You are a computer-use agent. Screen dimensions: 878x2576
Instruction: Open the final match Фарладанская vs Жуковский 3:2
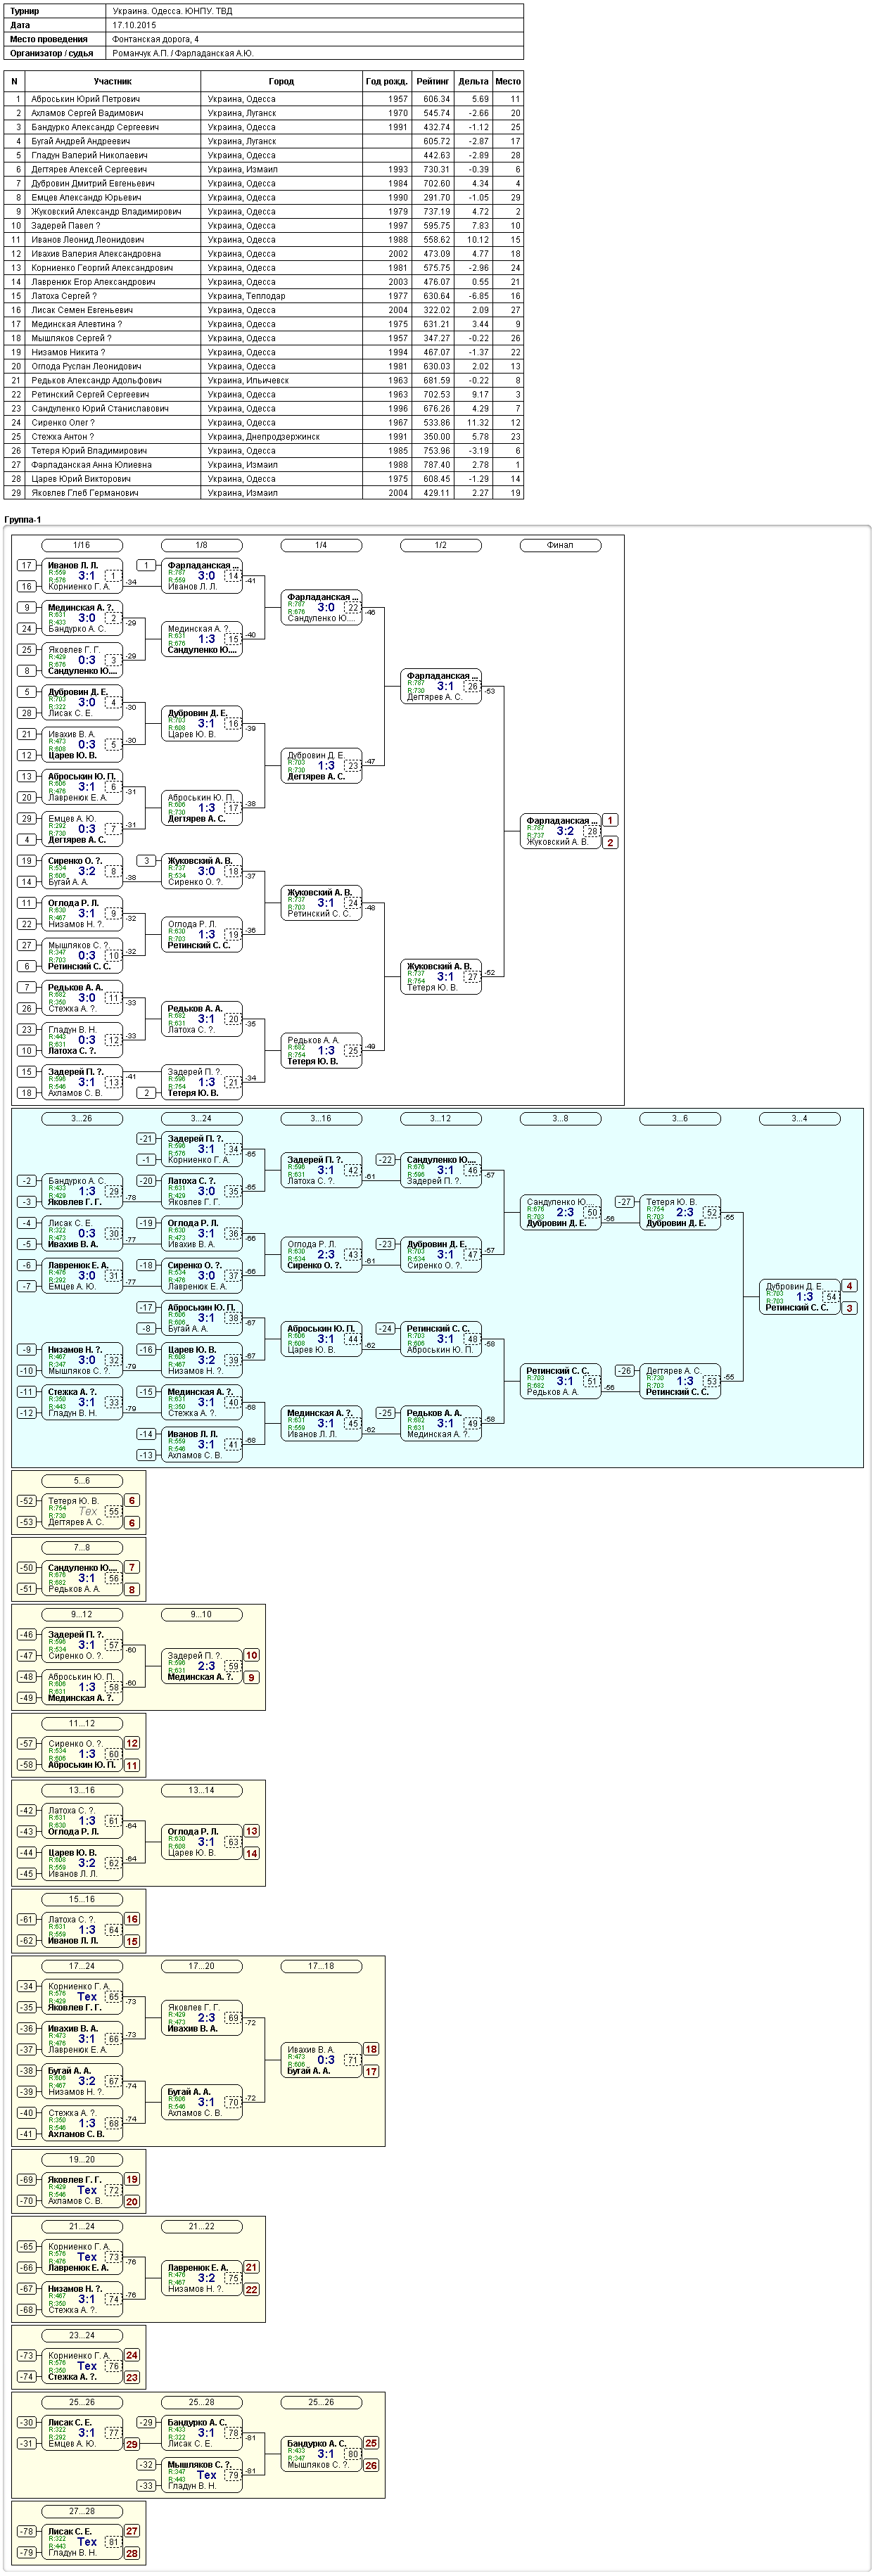pos(561,831)
